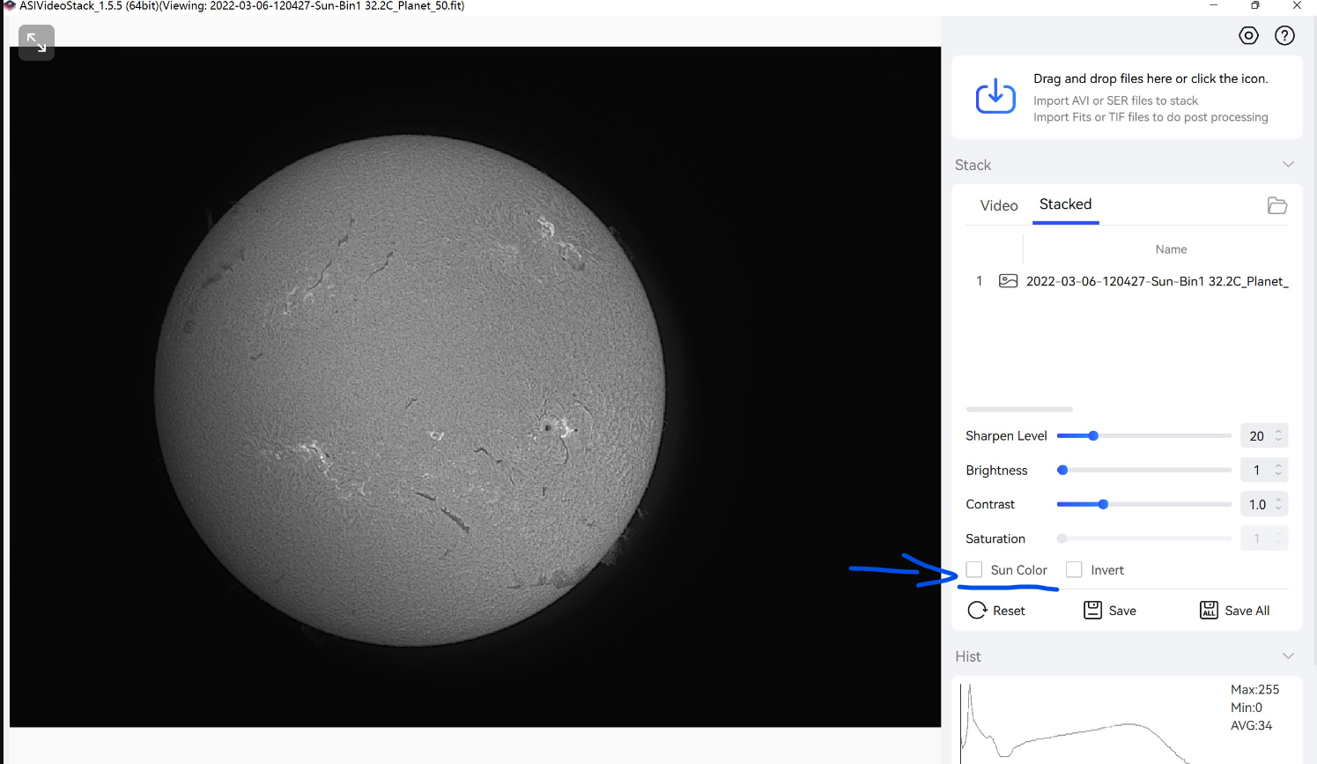Click the import files download icon

coord(995,96)
